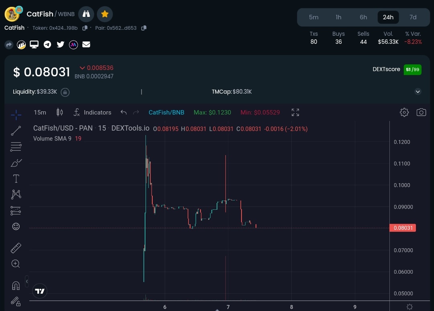Viewport: 434px width, 311px height.
Task: Toggle the favorite star for CatFish
Action: [x=104, y=14]
